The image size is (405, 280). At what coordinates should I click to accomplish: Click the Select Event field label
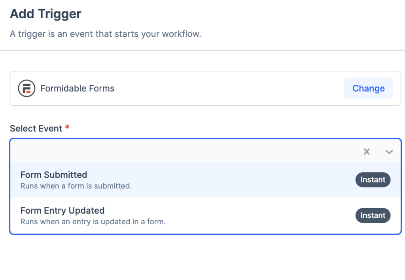click(x=36, y=129)
